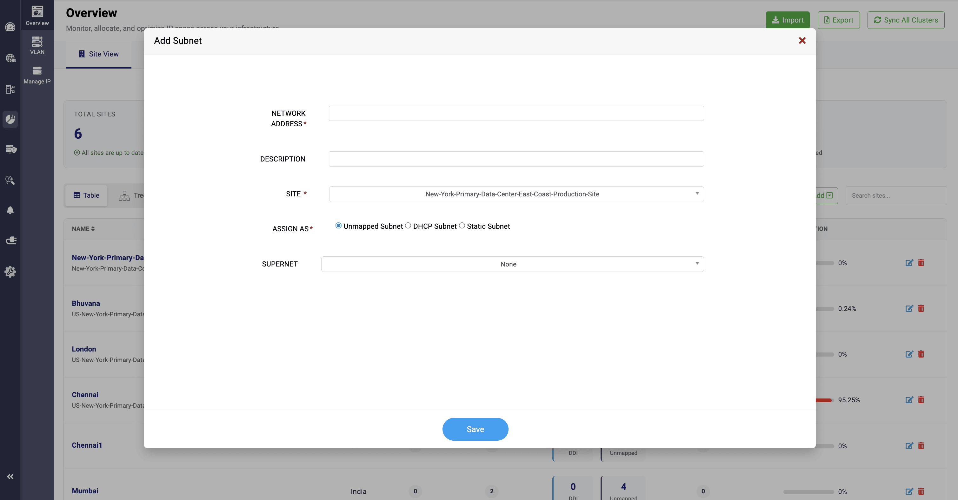This screenshot has height=500, width=958.
Task: Open the DNS globe icon in sidebar
Action: (10, 58)
